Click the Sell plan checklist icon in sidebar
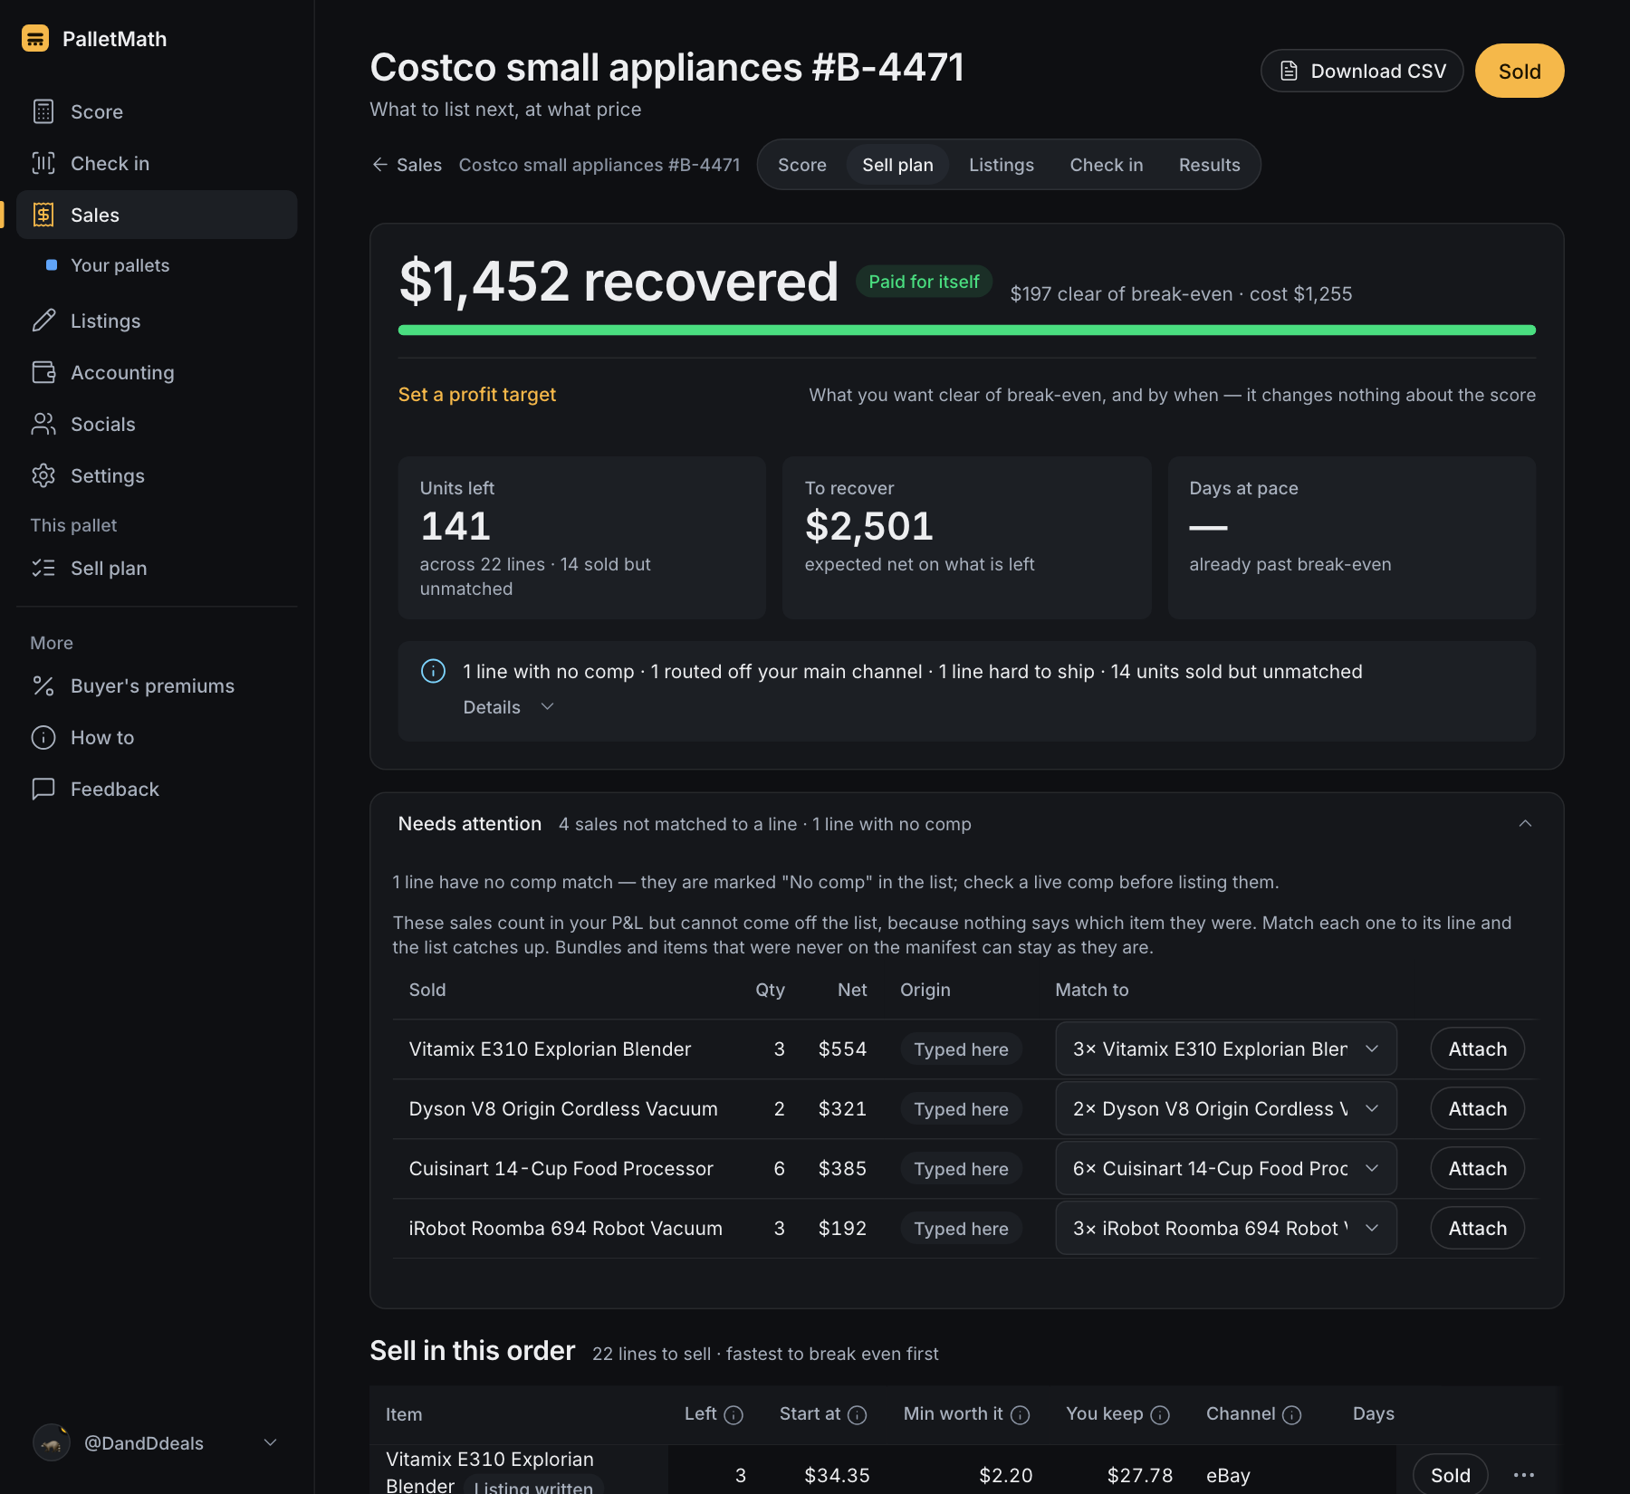 pyautogui.click(x=43, y=568)
